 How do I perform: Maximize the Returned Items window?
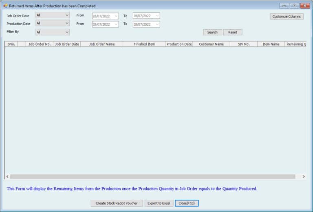pos(294,6)
